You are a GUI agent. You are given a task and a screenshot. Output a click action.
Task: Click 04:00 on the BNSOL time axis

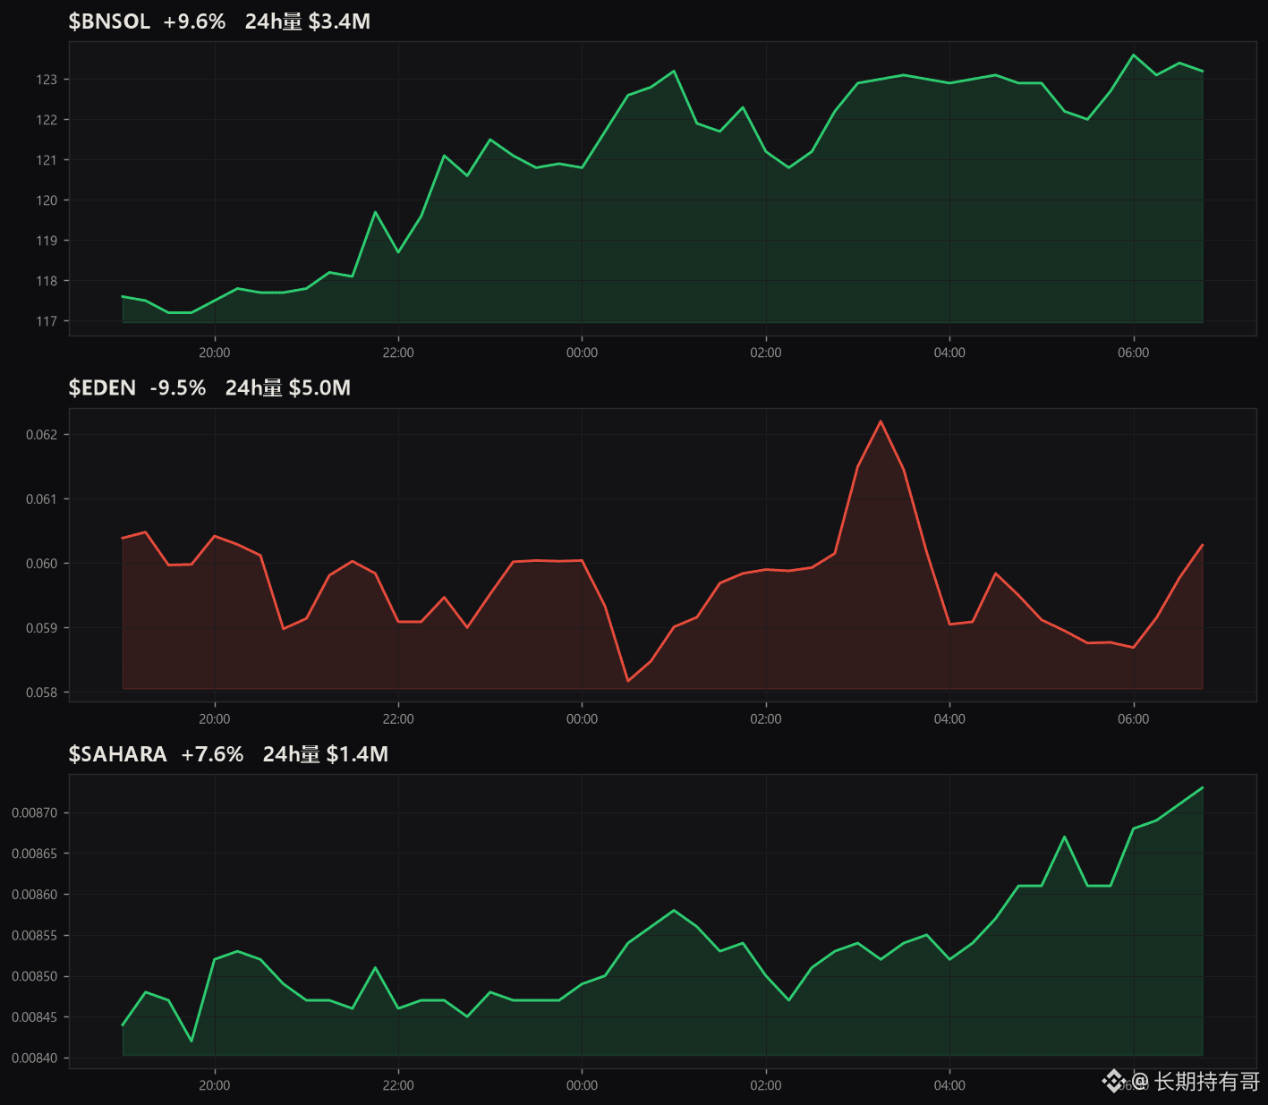(949, 353)
